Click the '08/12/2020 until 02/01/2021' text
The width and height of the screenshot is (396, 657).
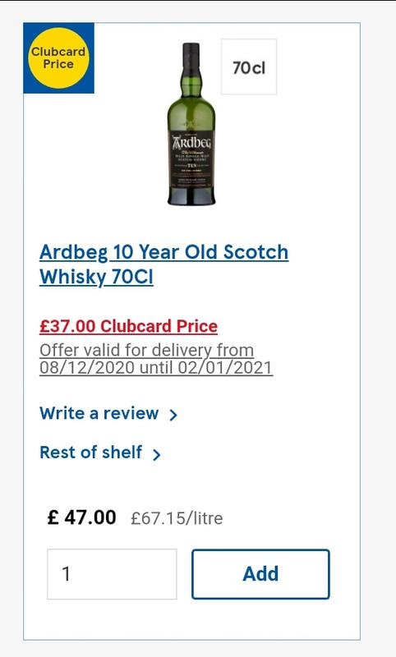pyautogui.click(x=156, y=367)
